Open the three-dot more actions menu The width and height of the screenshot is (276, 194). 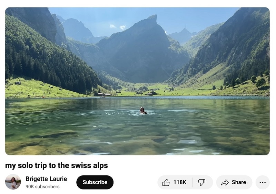(x=263, y=182)
